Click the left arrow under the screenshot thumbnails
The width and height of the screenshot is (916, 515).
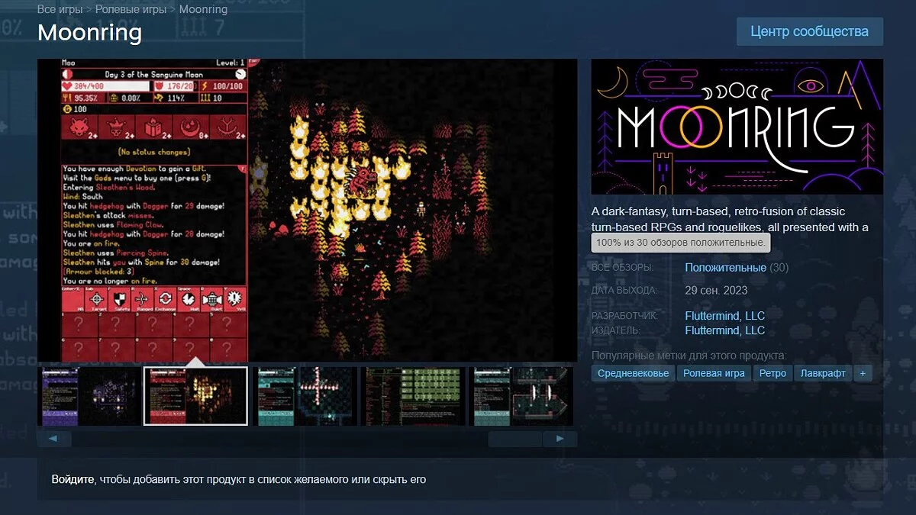(x=53, y=439)
